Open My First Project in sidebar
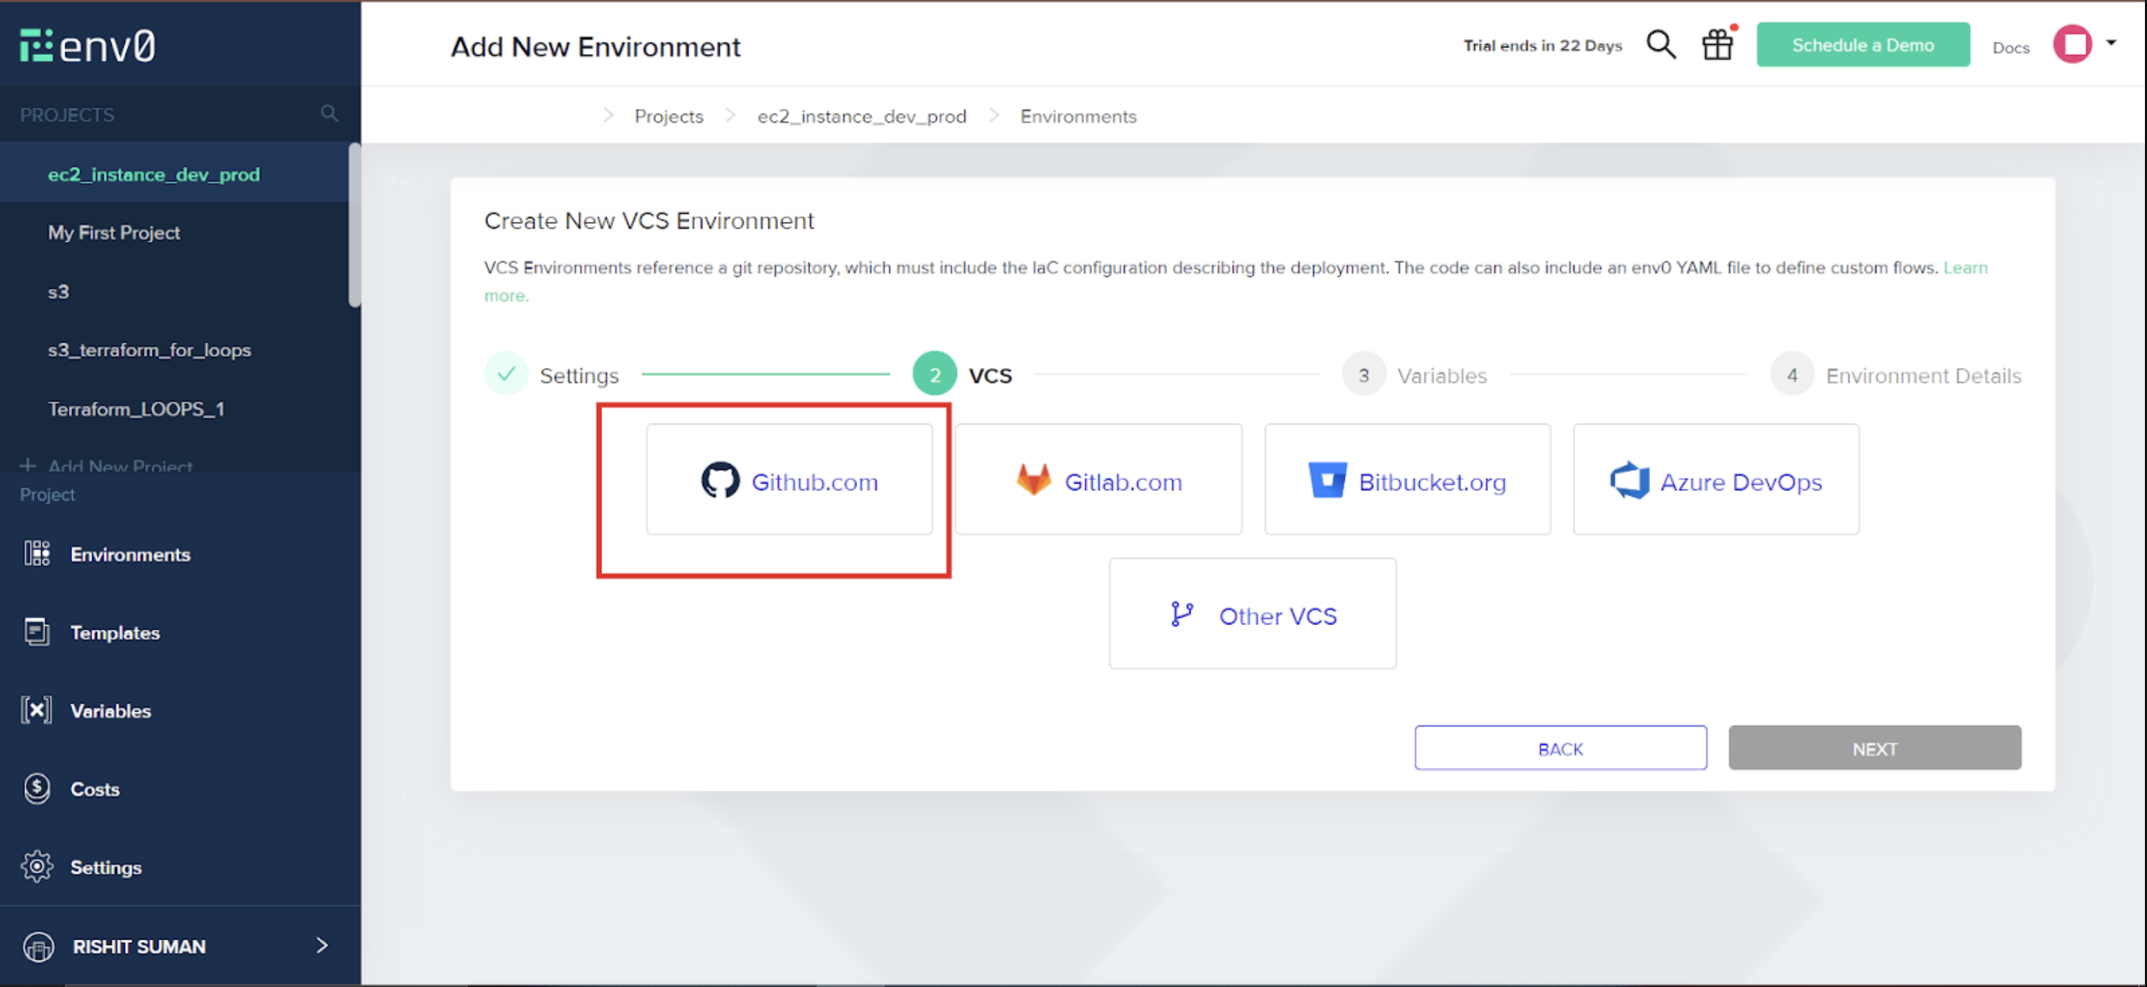Viewport: 2147px width, 987px height. (114, 232)
